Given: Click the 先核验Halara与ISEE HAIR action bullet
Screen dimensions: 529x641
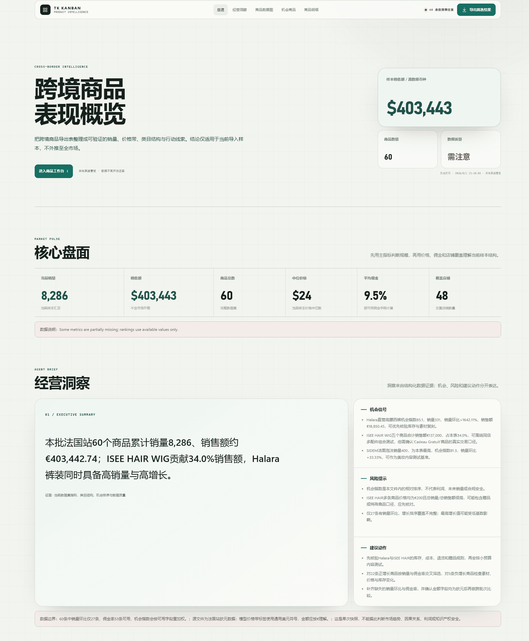Looking at the screenshot, I should pos(429,561).
